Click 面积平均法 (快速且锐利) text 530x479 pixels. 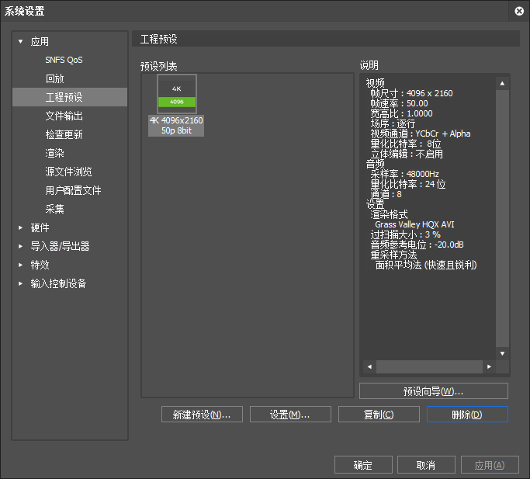pyautogui.click(x=426, y=266)
